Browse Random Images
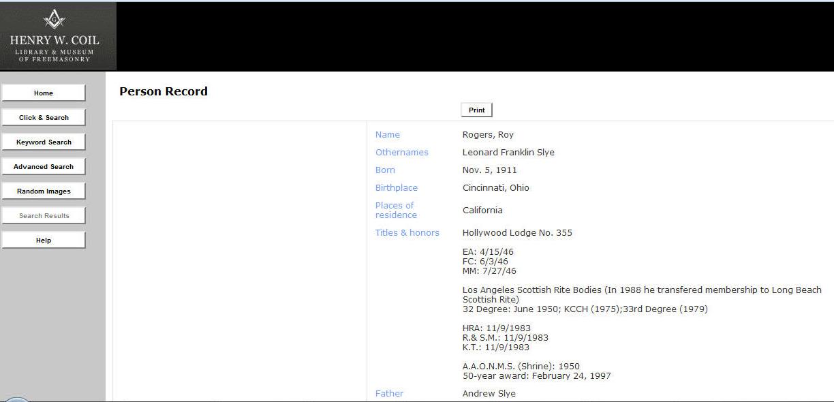 44,191
